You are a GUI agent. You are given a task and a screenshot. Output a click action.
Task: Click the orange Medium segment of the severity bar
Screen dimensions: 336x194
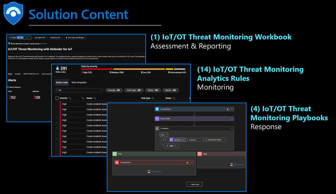(139, 69)
